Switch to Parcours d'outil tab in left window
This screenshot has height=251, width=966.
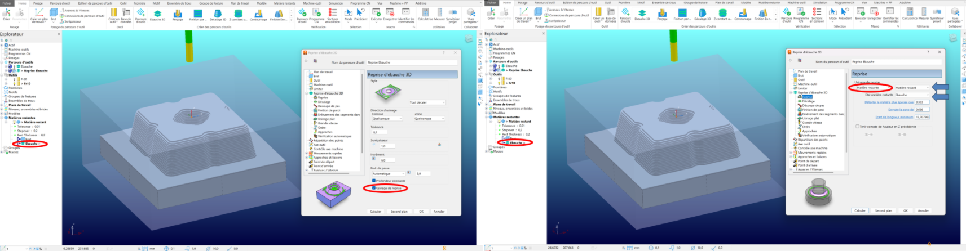click(x=60, y=3)
